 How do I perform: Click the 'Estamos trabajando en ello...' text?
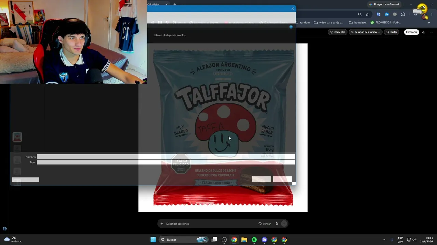170,35
